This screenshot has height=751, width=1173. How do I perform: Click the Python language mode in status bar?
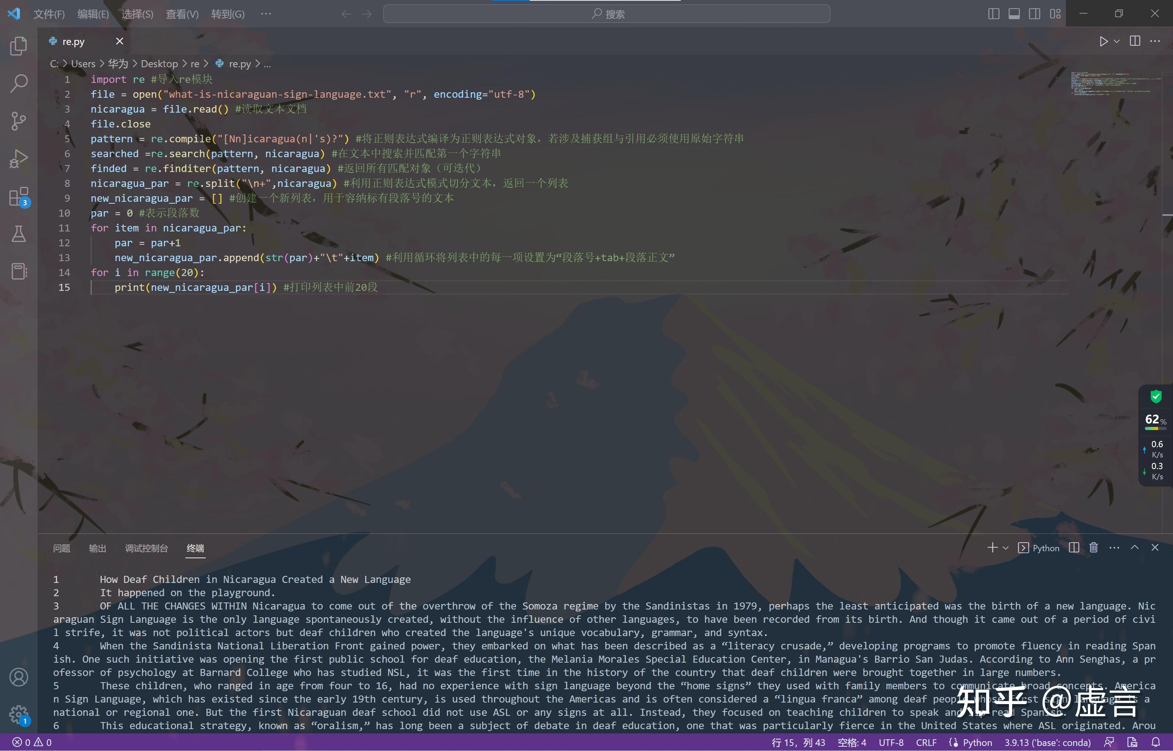[x=977, y=742]
